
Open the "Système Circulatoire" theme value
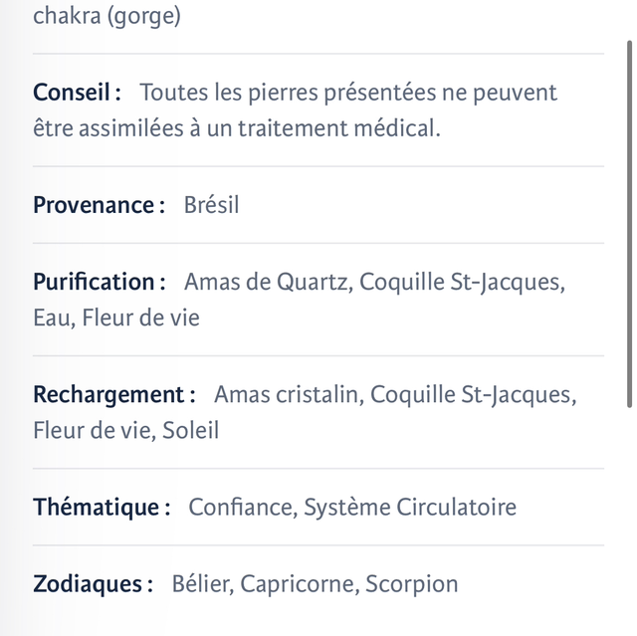pos(410,508)
